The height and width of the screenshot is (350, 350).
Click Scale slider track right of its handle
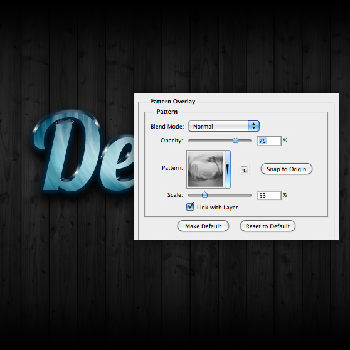click(x=230, y=195)
